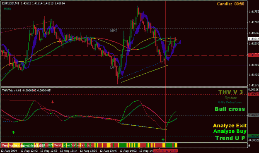Click the green lower level tag in THVTrix scale
This screenshot has height=153, width=259.
click(254, 136)
